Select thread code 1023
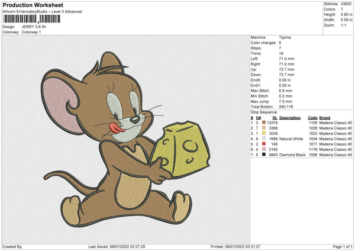This screenshot has height=251, width=355. coord(313,133)
